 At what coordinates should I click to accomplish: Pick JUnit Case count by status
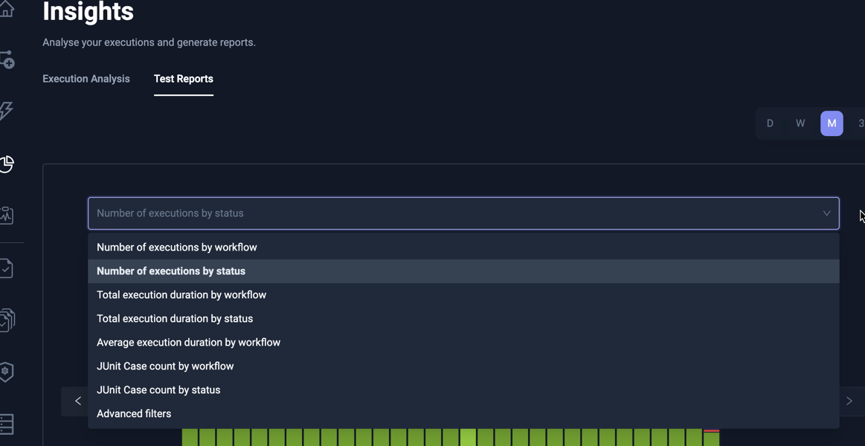[463, 390]
